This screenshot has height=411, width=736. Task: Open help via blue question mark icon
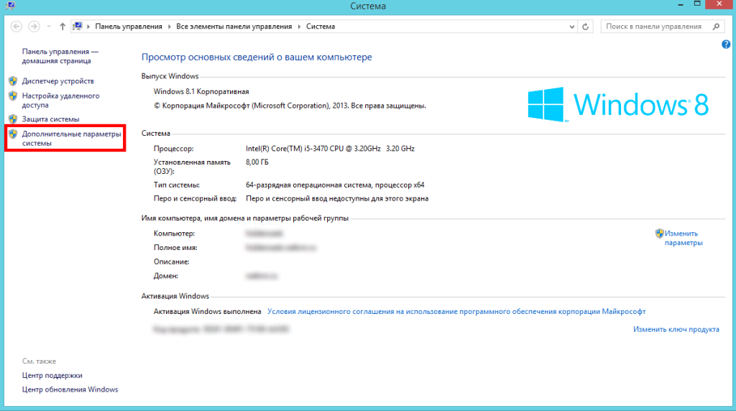[x=725, y=45]
